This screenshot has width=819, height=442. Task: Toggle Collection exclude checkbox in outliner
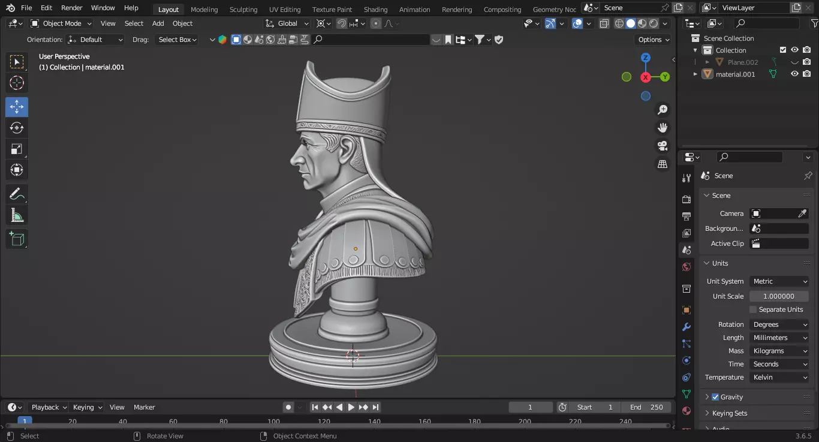782,50
